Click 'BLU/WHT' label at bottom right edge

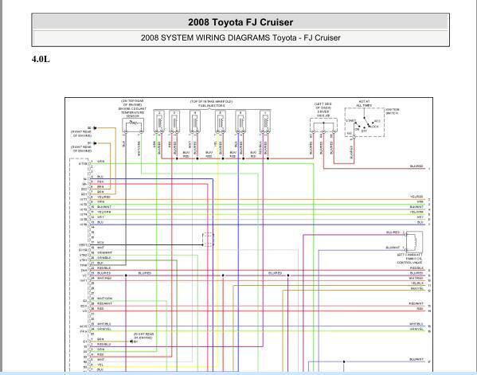pyautogui.click(x=416, y=360)
